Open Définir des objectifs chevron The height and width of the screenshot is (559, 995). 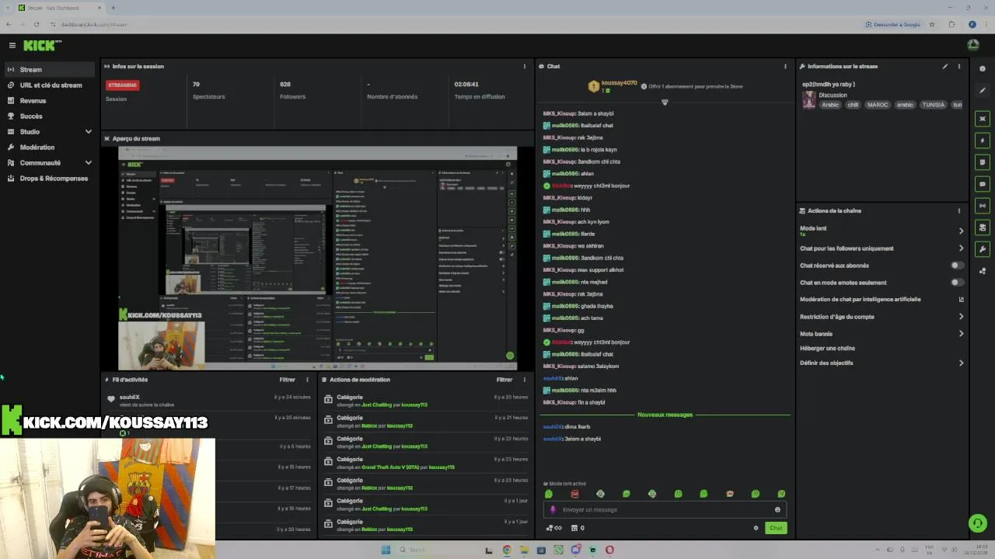click(x=961, y=363)
